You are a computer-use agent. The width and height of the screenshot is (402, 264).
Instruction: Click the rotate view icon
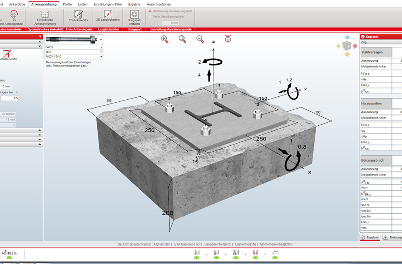pyautogui.click(x=228, y=39)
